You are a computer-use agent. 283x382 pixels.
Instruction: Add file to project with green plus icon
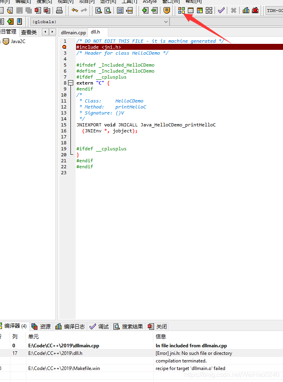click(x=145, y=10)
